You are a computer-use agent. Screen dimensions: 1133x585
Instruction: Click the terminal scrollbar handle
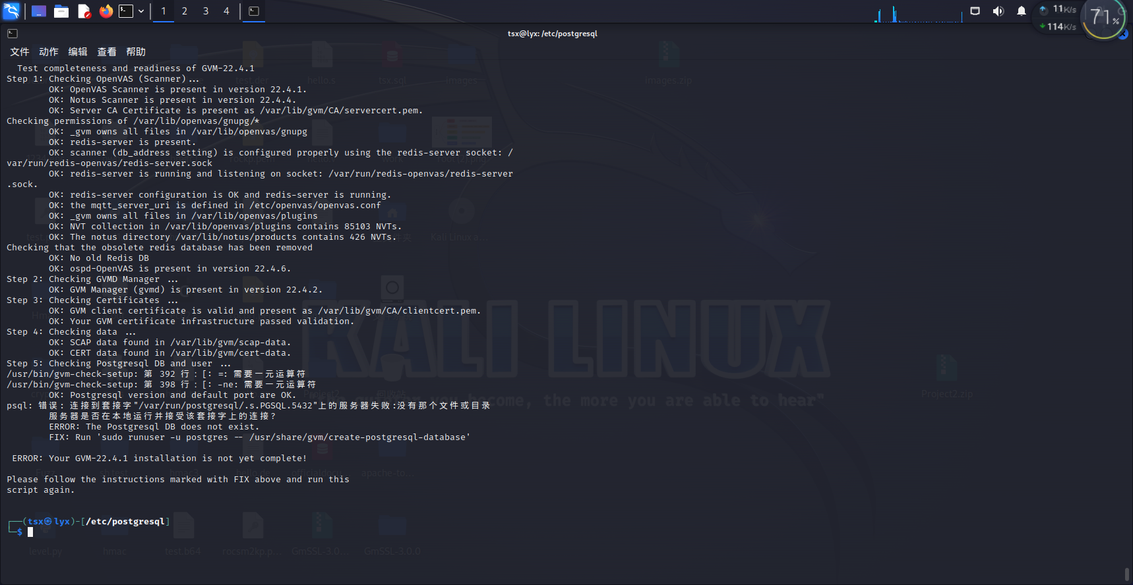[1126, 574]
